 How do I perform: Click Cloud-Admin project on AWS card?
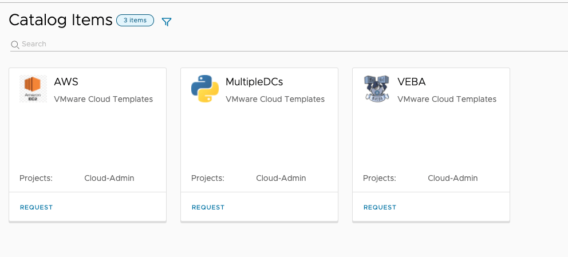tap(109, 178)
